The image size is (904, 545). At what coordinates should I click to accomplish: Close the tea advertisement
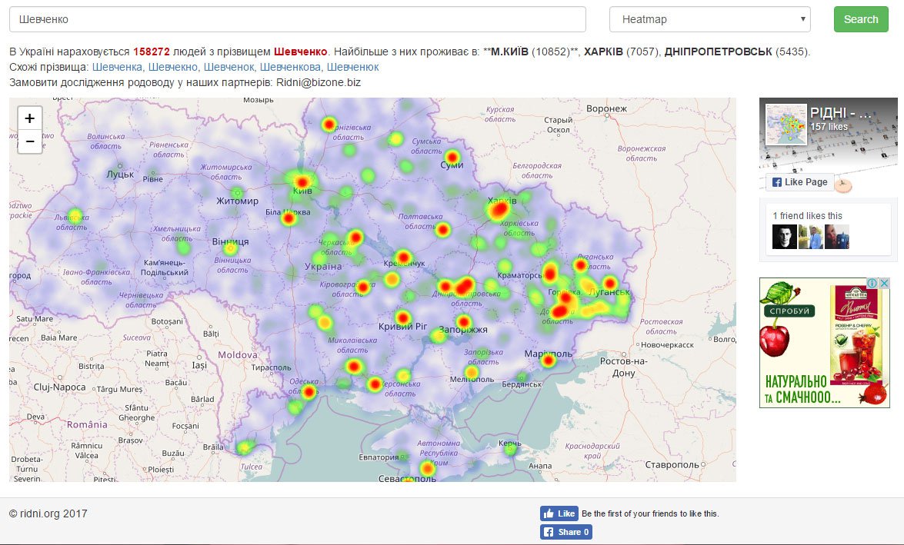click(885, 284)
